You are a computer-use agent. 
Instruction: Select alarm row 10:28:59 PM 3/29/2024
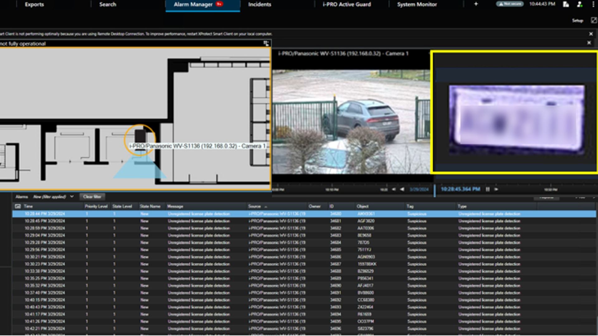304,228
